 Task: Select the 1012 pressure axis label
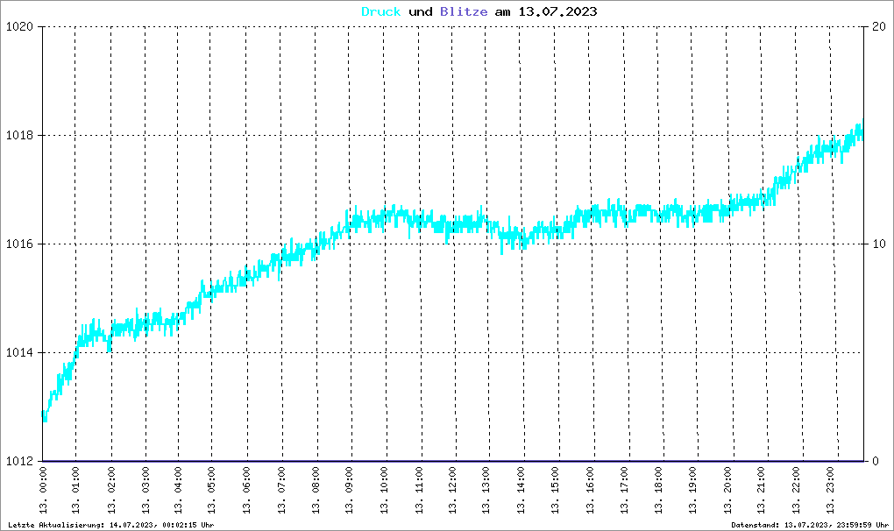click(x=18, y=461)
